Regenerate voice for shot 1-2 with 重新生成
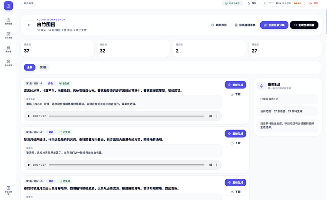327x200 pixels. pos(235,134)
